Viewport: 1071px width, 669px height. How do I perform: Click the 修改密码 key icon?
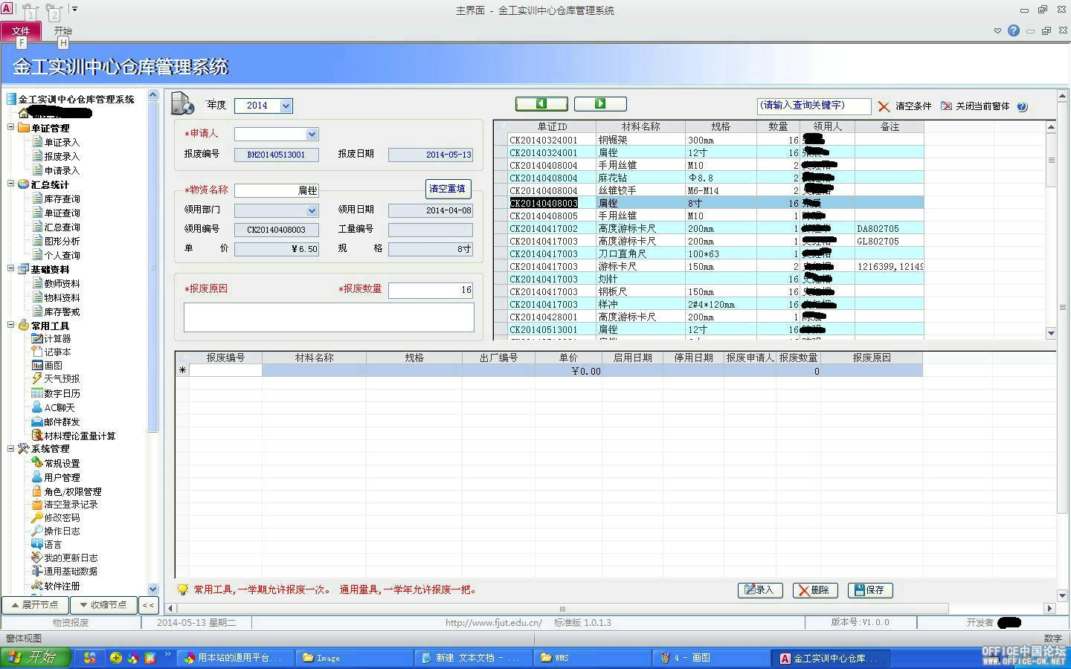tap(37, 517)
